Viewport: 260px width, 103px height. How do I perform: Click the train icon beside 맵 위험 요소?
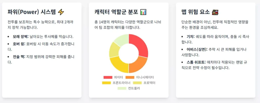pyautogui.click(x=215, y=12)
